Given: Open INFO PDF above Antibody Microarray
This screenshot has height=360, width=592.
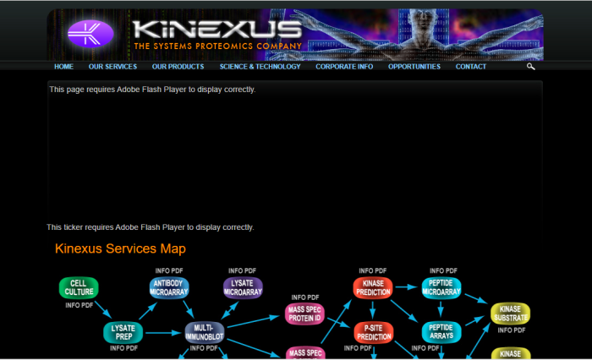Looking at the screenshot, I should (x=169, y=271).
